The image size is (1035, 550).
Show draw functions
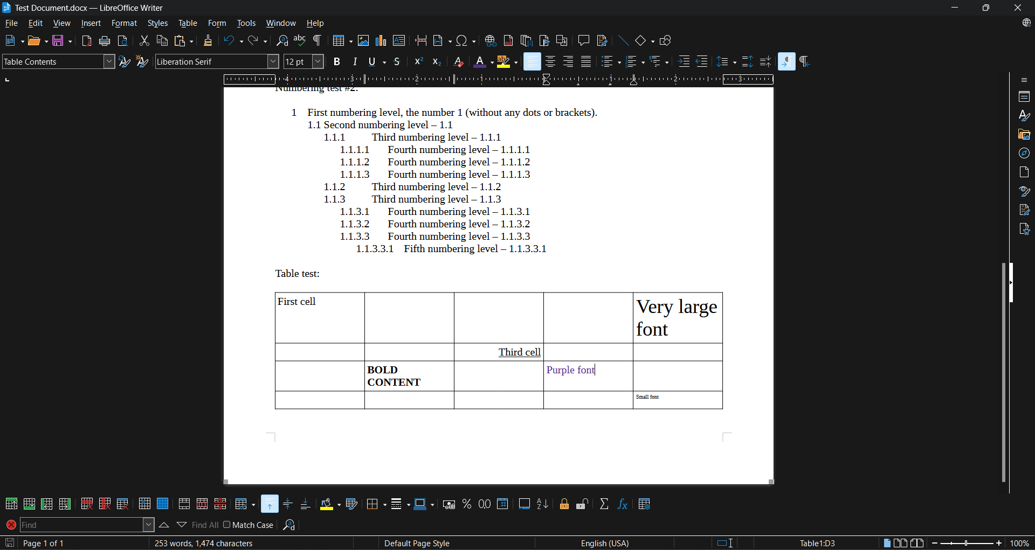pyautogui.click(x=666, y=41)
